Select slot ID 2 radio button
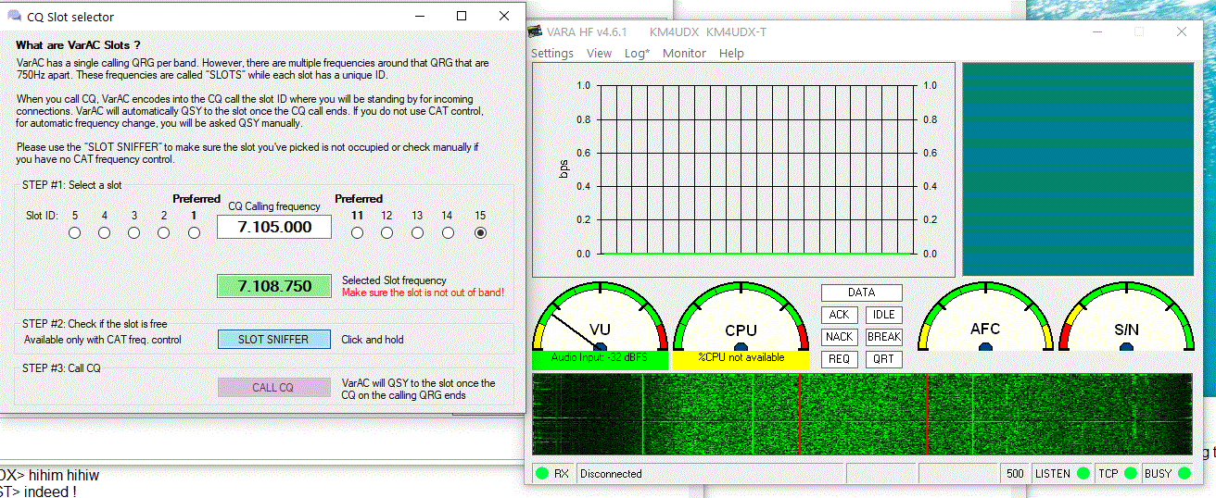 tap(164, 233)
